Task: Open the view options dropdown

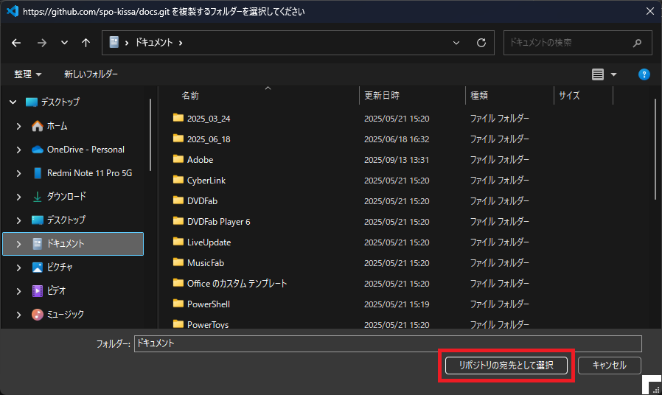Action: click(x=613, y=74)
